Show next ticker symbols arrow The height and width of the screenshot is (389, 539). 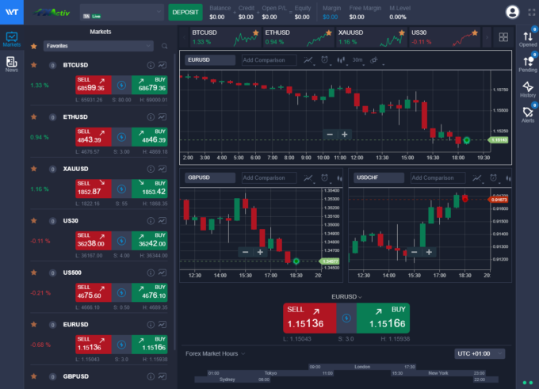tap(487, 37)
